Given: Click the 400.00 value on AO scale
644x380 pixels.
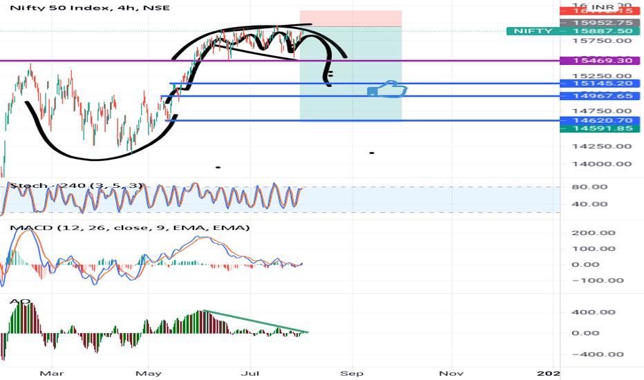Looking at the screenshot, I should pos(594,312).
